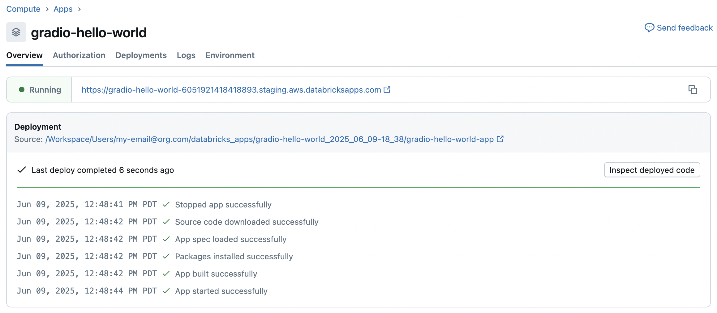View the Logs tab
Viewport: 717px width, 313px height.
click(186, 55)
